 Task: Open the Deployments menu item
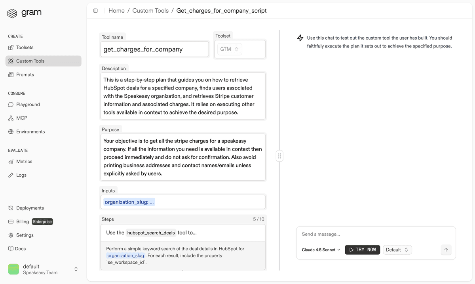coord(30,208)
